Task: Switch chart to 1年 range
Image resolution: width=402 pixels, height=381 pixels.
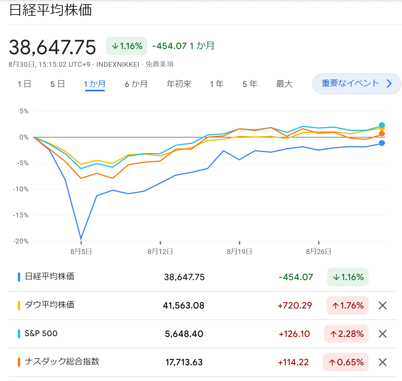Action: [217, 84]
